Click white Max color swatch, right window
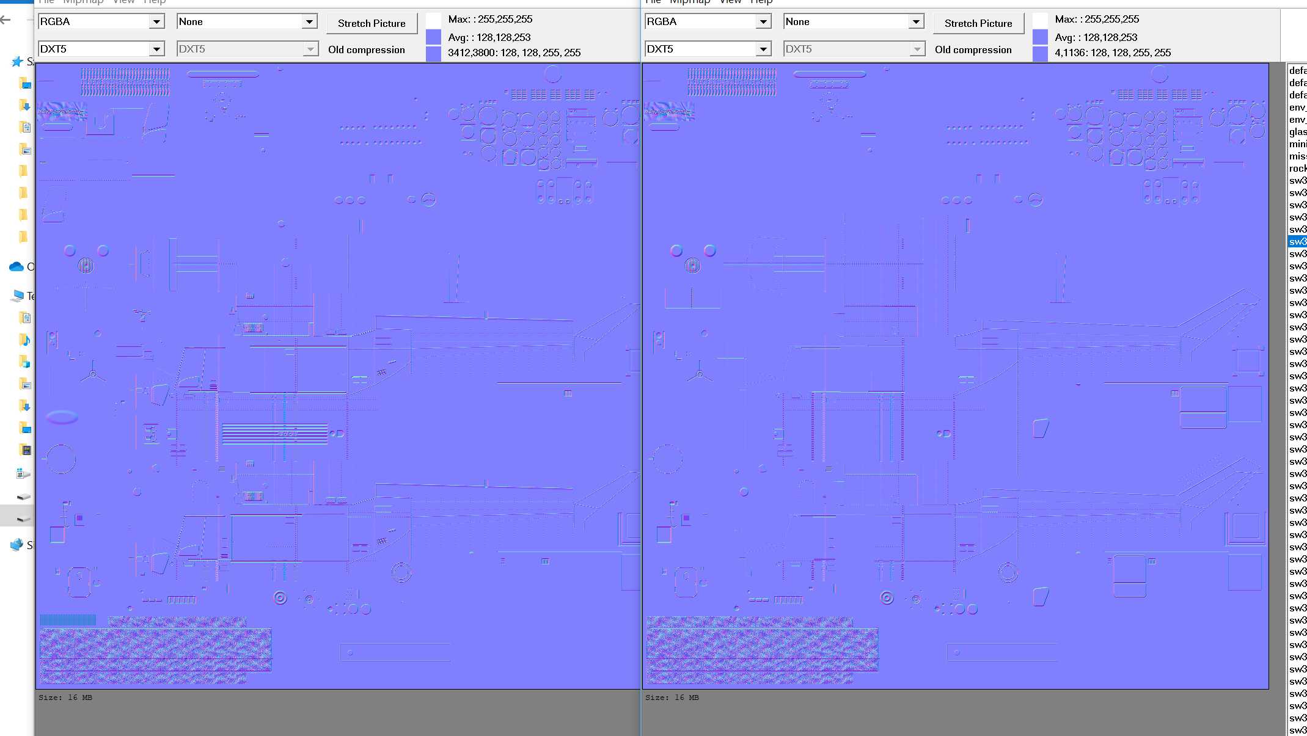This screenshot has width=1307, height=736. pyautogui.click(x=1040, y=20)
